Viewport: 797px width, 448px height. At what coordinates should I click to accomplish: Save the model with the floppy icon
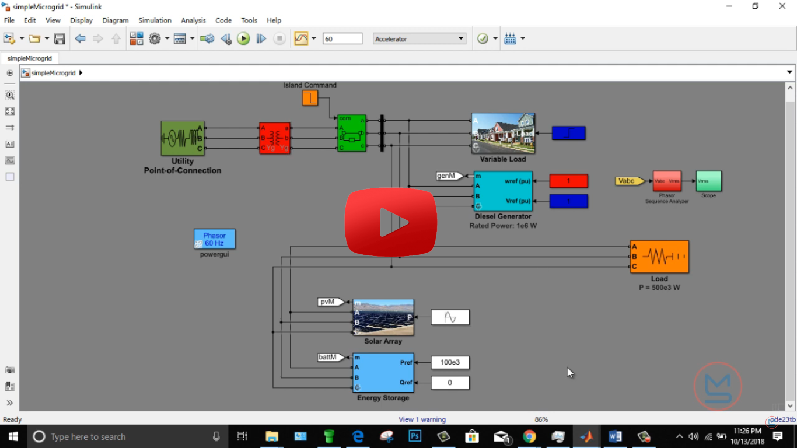(59, 38)
